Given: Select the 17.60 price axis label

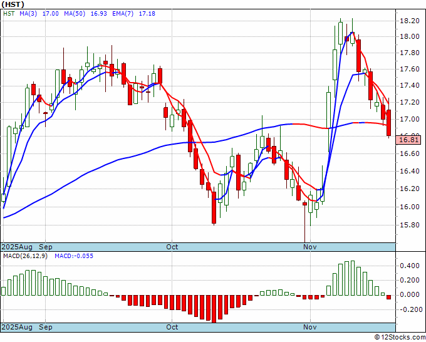Looking at the screenshot, I should coord(410,70).
